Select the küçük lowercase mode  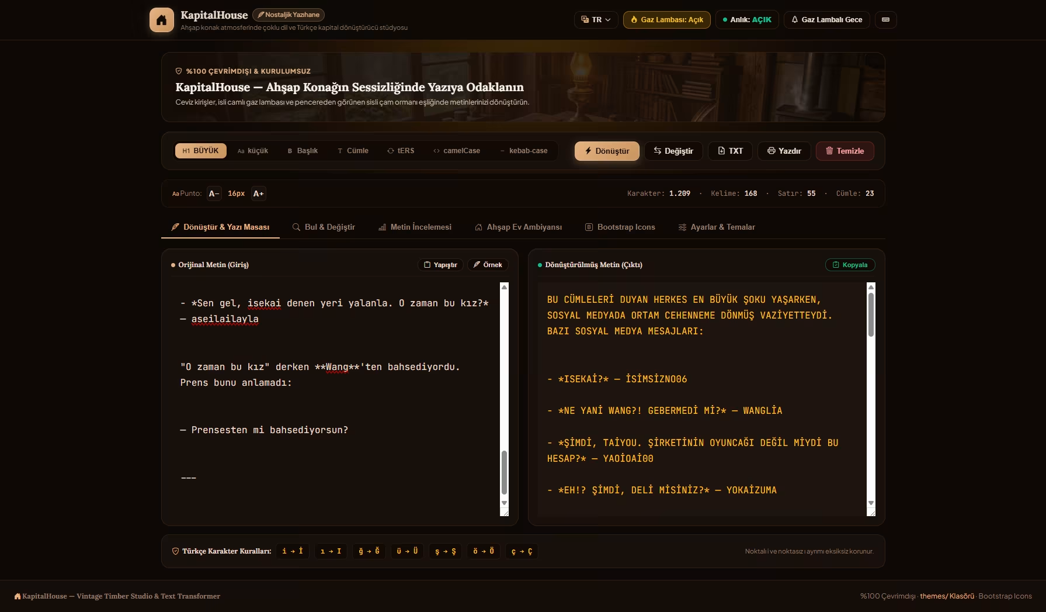click(x=252, y=151)
